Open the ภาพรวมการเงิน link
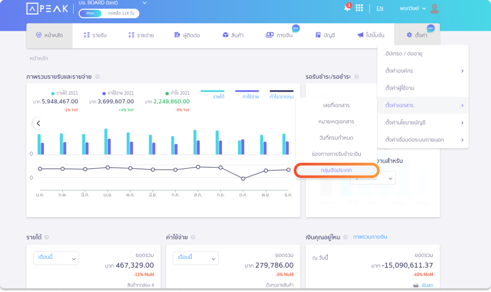This screenshot has width=491, height=292. pyautogui.click(x=370, y=237)
